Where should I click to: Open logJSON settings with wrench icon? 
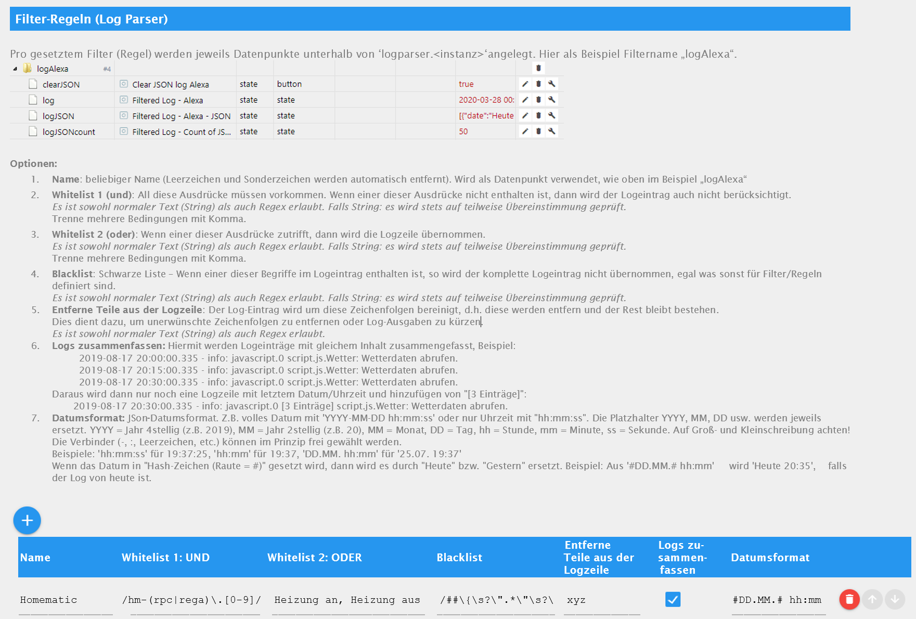pos(552,115)
